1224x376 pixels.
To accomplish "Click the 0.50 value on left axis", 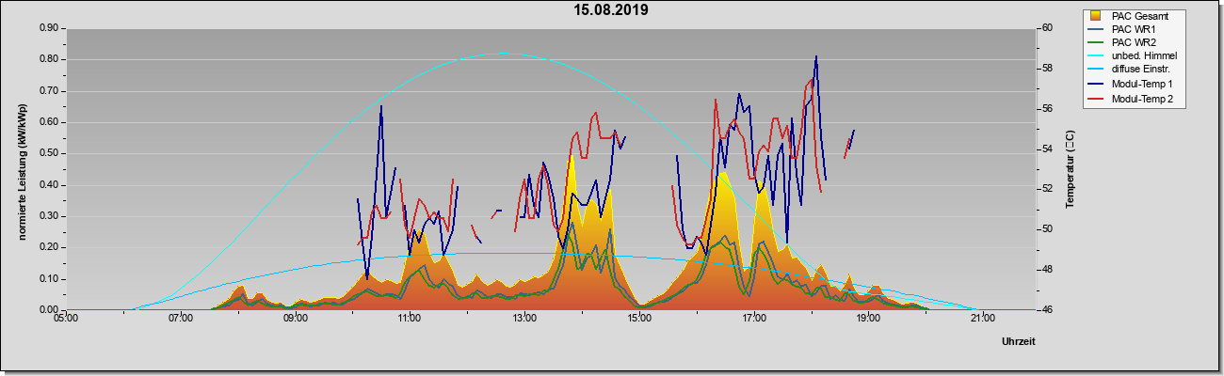I will [x=49, y=153].
